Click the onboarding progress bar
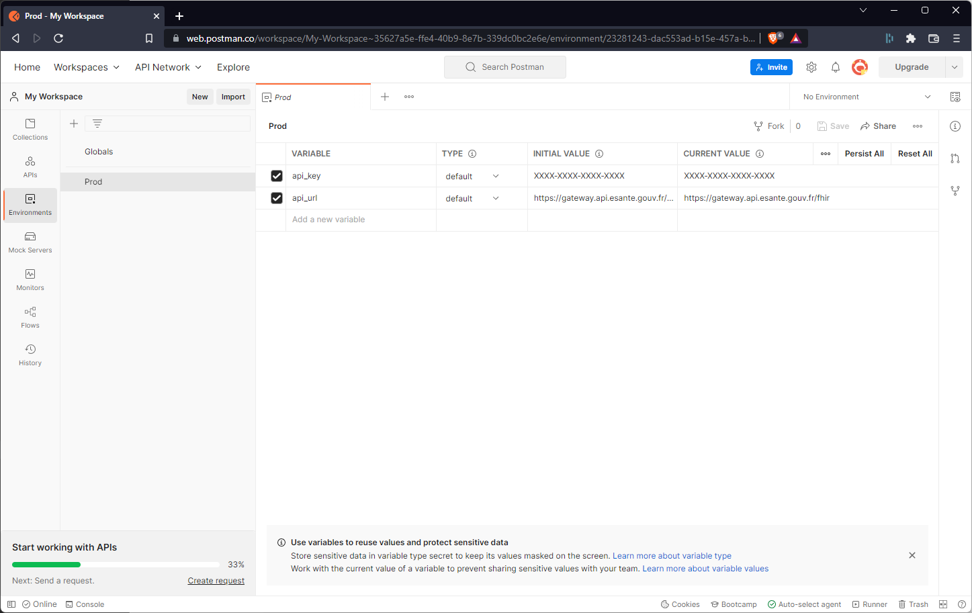Viewport: 972px width, 613px height. [x=116, y=565]
